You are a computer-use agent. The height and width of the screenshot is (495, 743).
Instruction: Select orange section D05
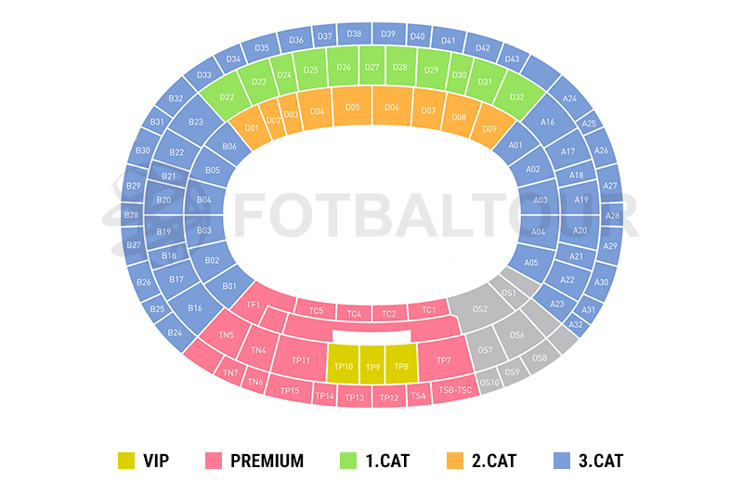pos(352,108)
